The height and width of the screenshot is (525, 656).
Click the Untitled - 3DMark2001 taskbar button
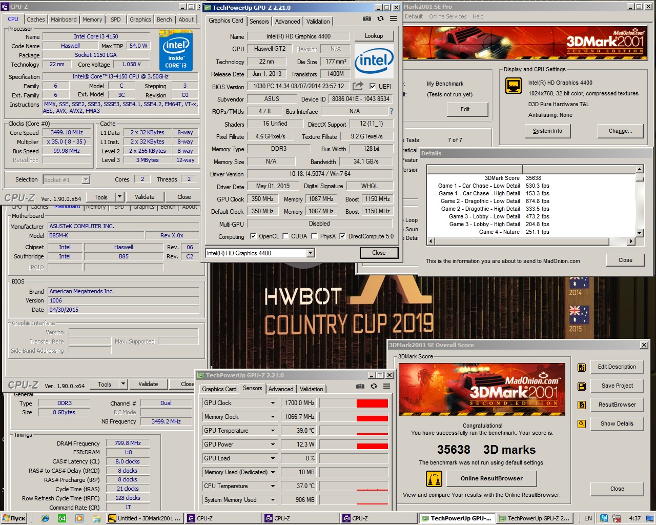point(144,518)
